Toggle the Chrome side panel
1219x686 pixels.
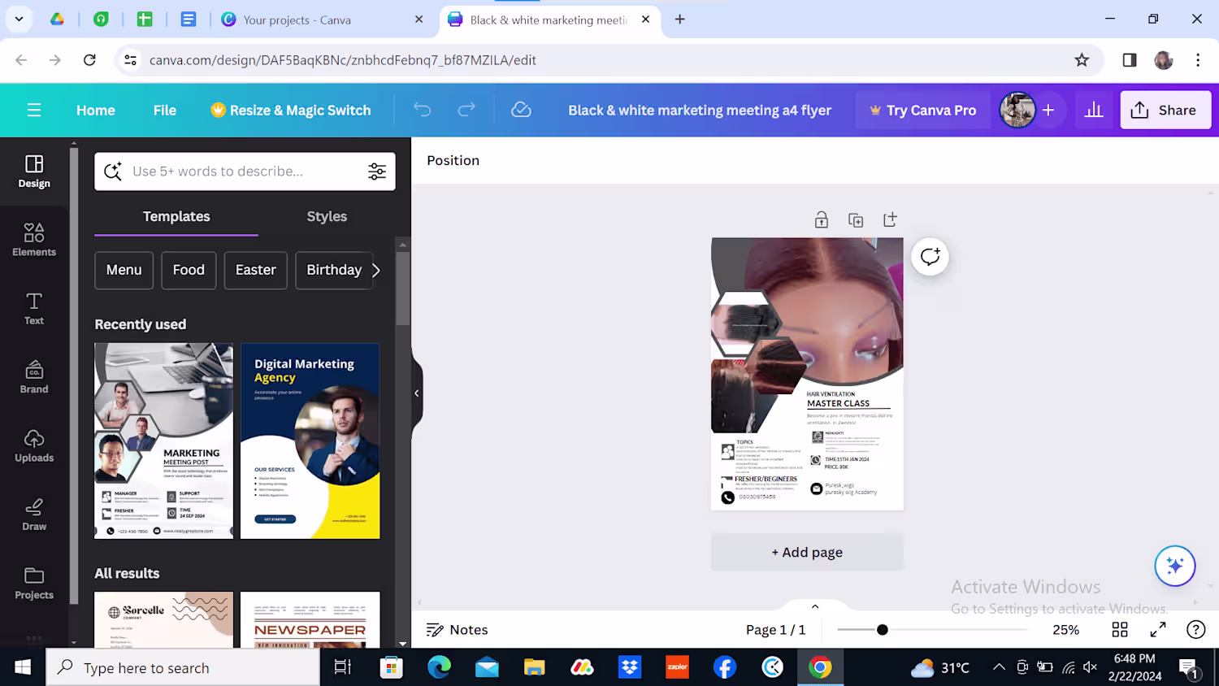[x=1130, y=60]
